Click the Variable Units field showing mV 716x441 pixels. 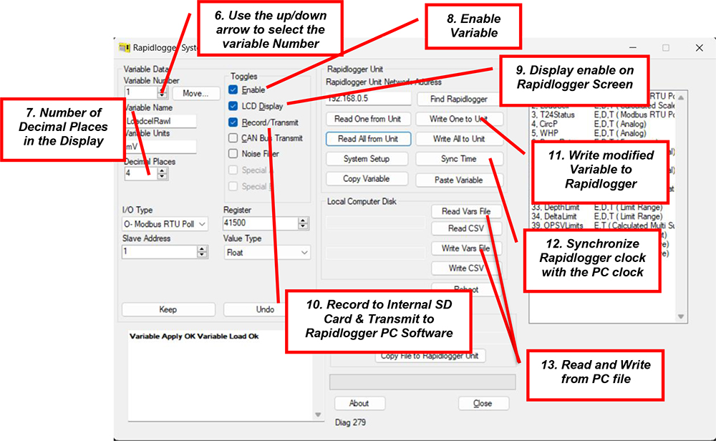[160, 147]
